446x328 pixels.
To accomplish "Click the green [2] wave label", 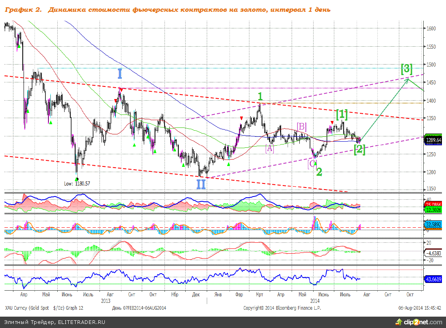I will pos(359,149).
